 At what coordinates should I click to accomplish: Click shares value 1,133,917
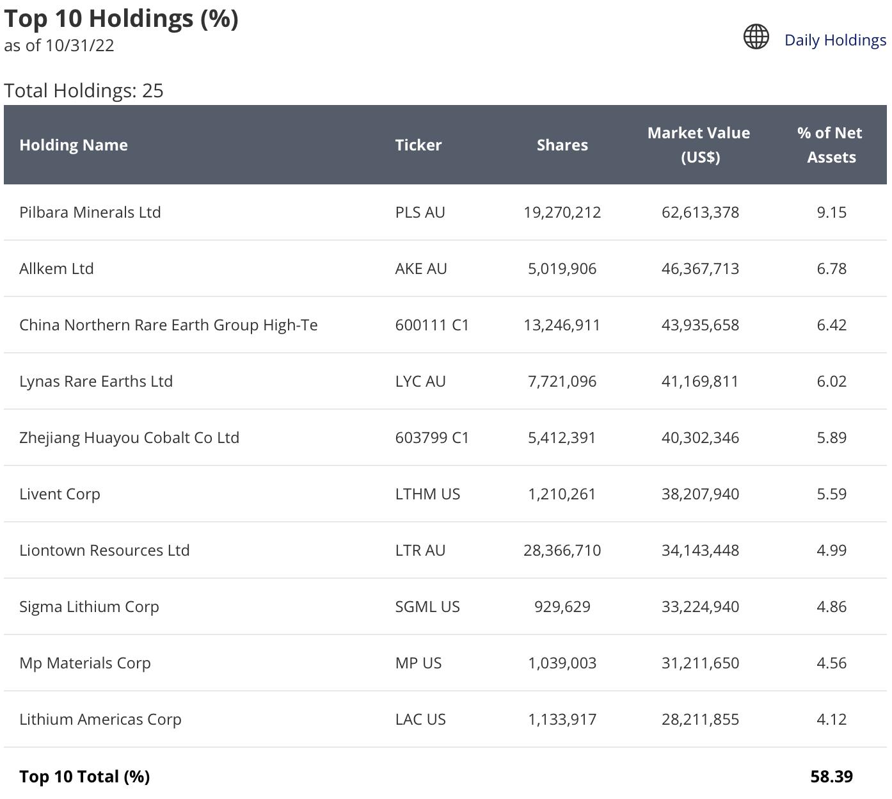562,719
